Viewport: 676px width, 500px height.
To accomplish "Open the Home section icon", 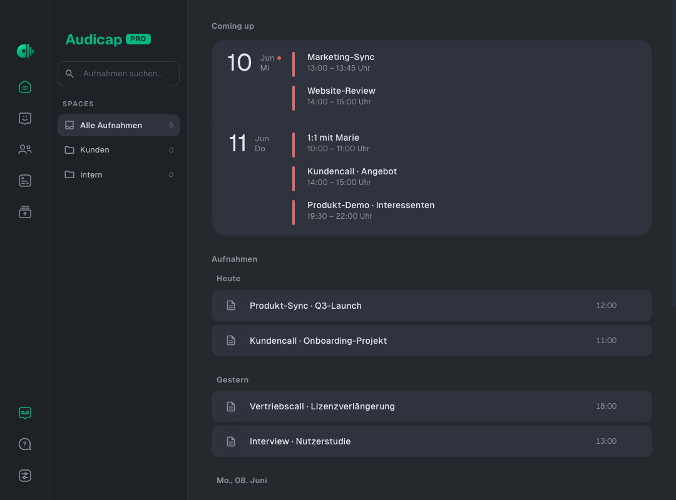I will (25, 87).
